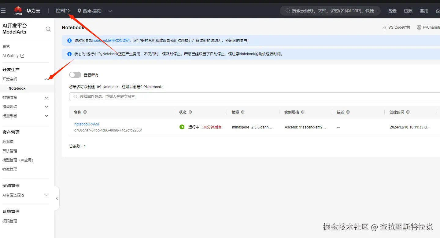The height and width of the screenshot is (238, 440).
Task: Expand the 模型训练 section
Action: click(46, 107)
